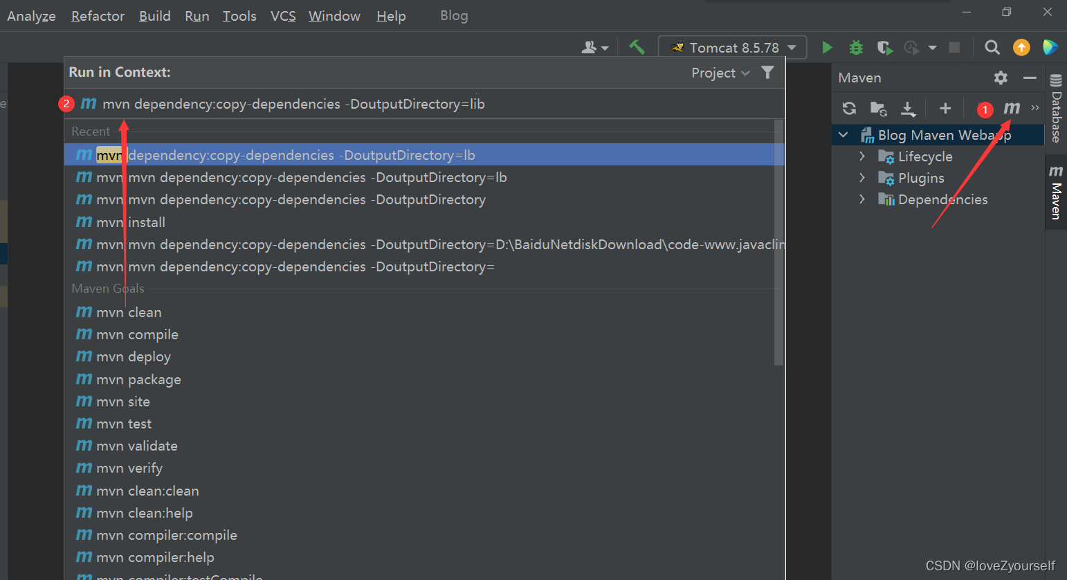Open the VCS menu

click(283, 16)
